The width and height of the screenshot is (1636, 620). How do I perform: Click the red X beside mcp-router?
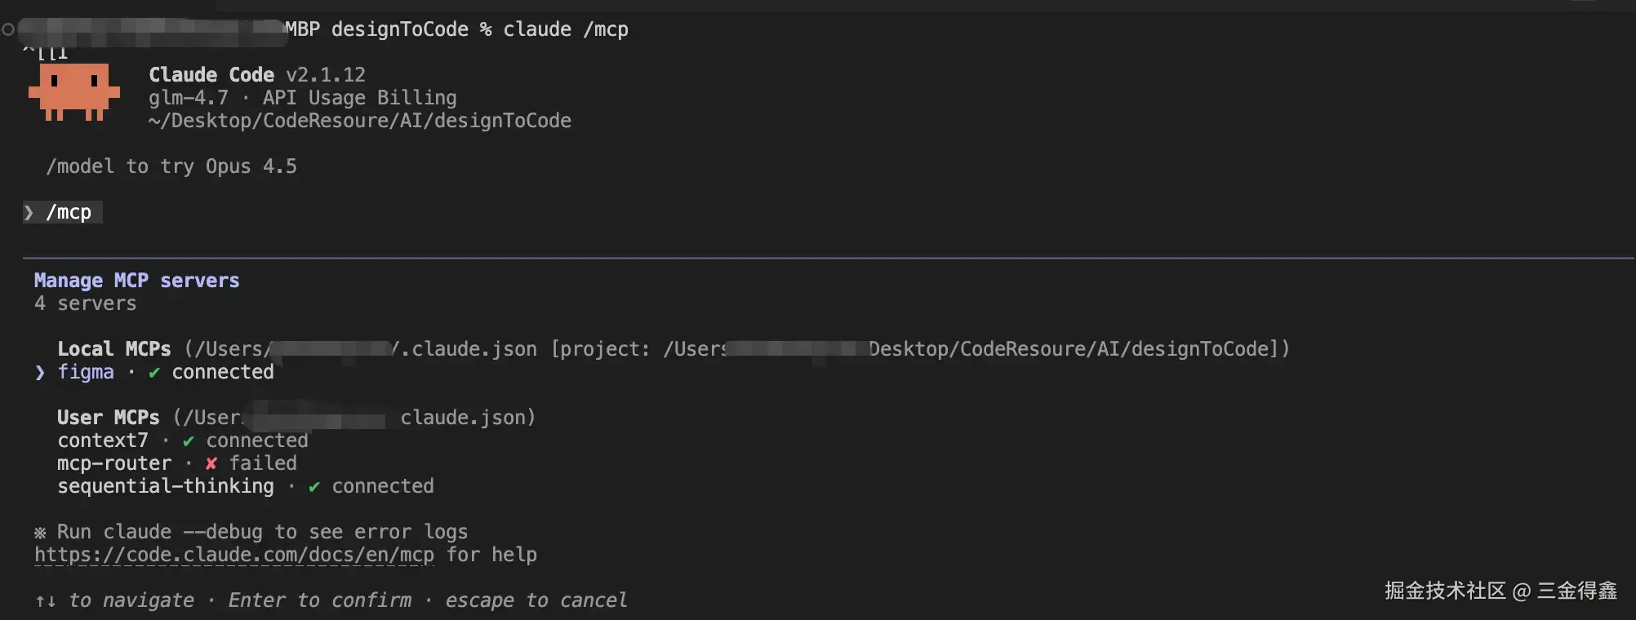[211, 463]
